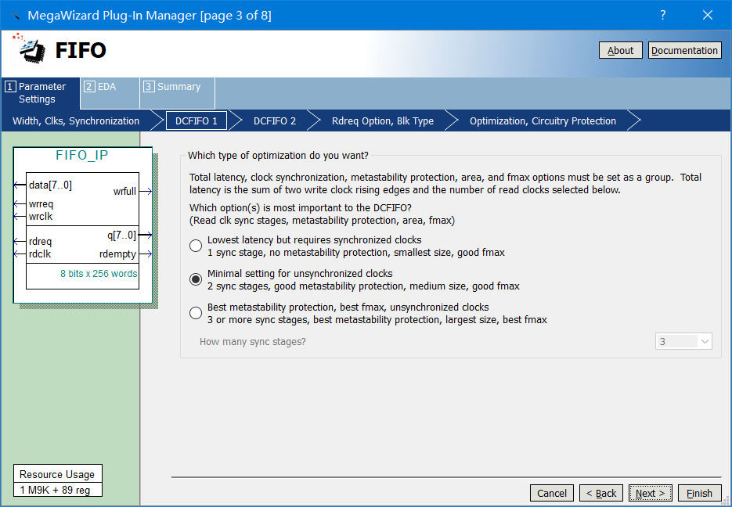Click the wrclk port label

[x=41, y=217]
